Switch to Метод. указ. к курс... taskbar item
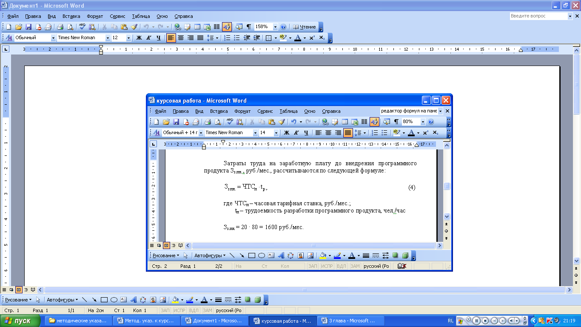This screenshot has width=581, height=327. click(x=146, y=321)
